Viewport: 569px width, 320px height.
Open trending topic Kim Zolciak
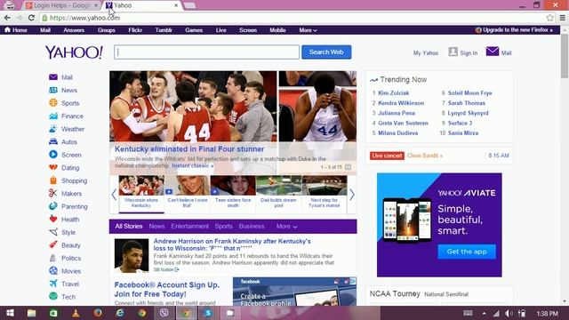click(393, 92)
